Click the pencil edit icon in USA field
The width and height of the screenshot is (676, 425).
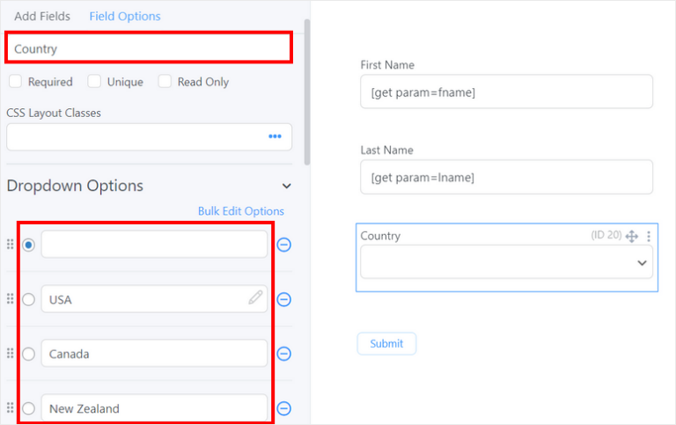tap(255, 298)
